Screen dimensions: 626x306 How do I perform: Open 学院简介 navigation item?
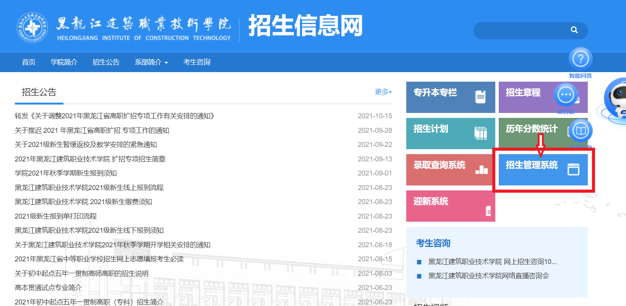64,62
